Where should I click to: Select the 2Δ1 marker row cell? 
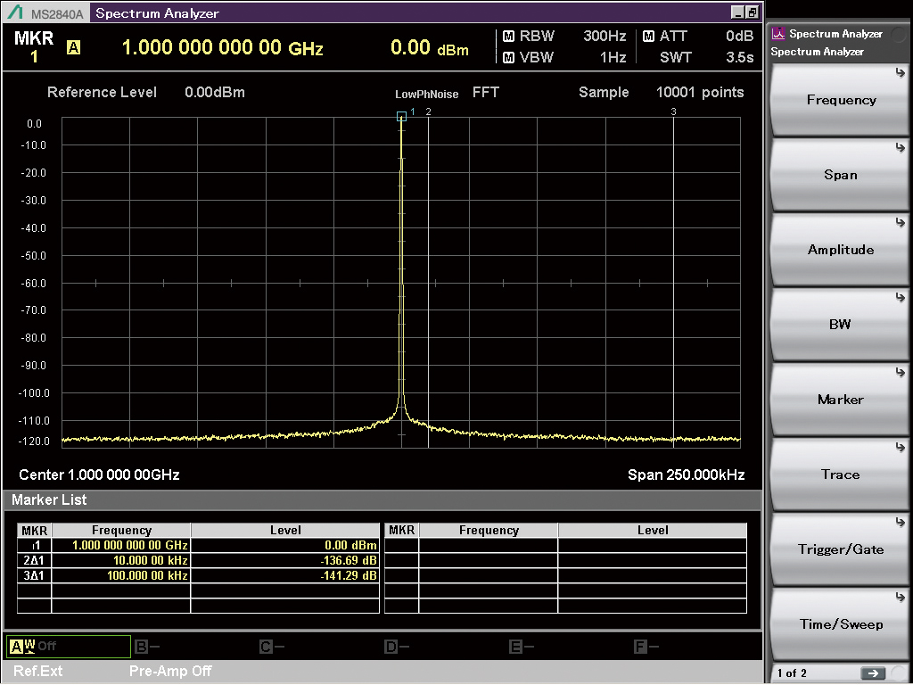tap(35, 560)
